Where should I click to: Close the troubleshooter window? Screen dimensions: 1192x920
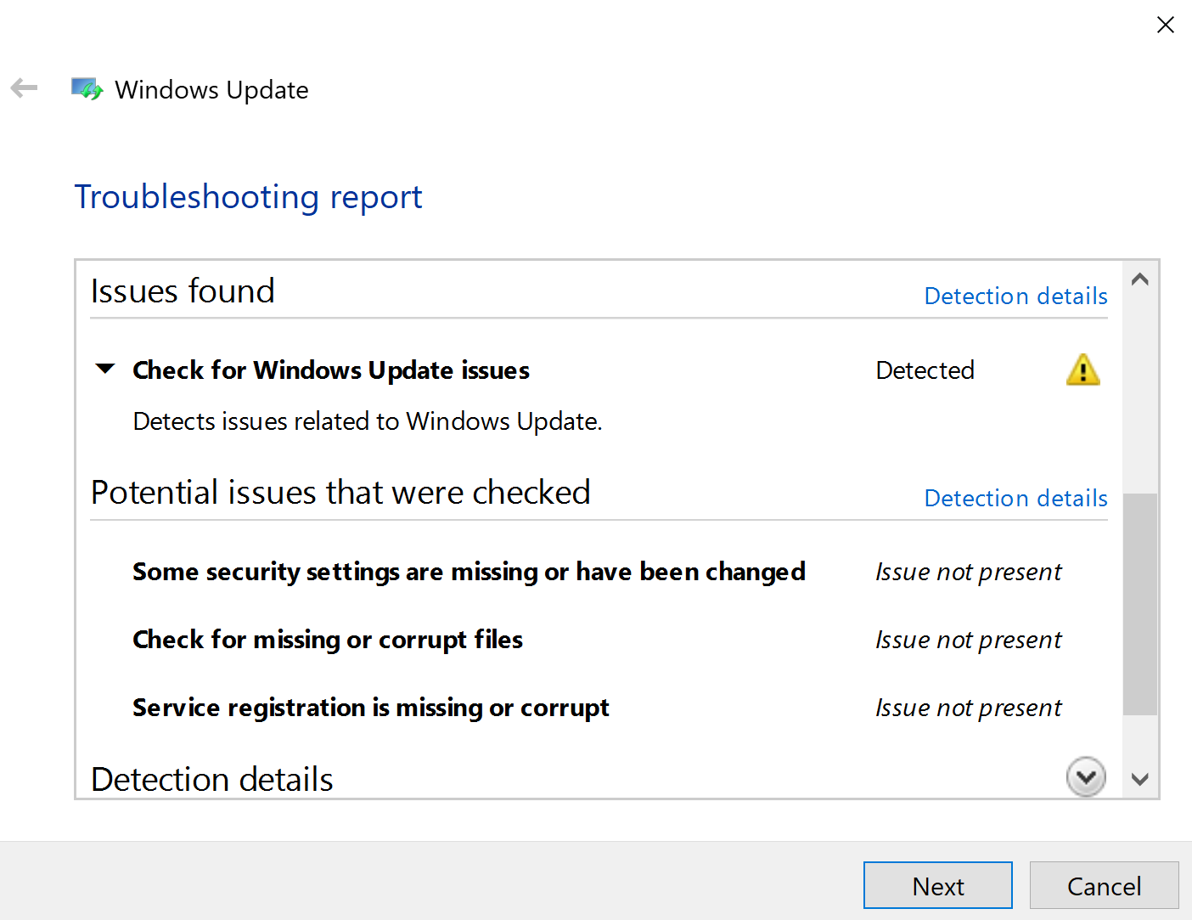click(1165, 25)
